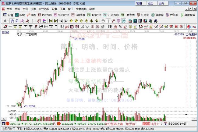Open the 板块 sector view

point(20,15)
